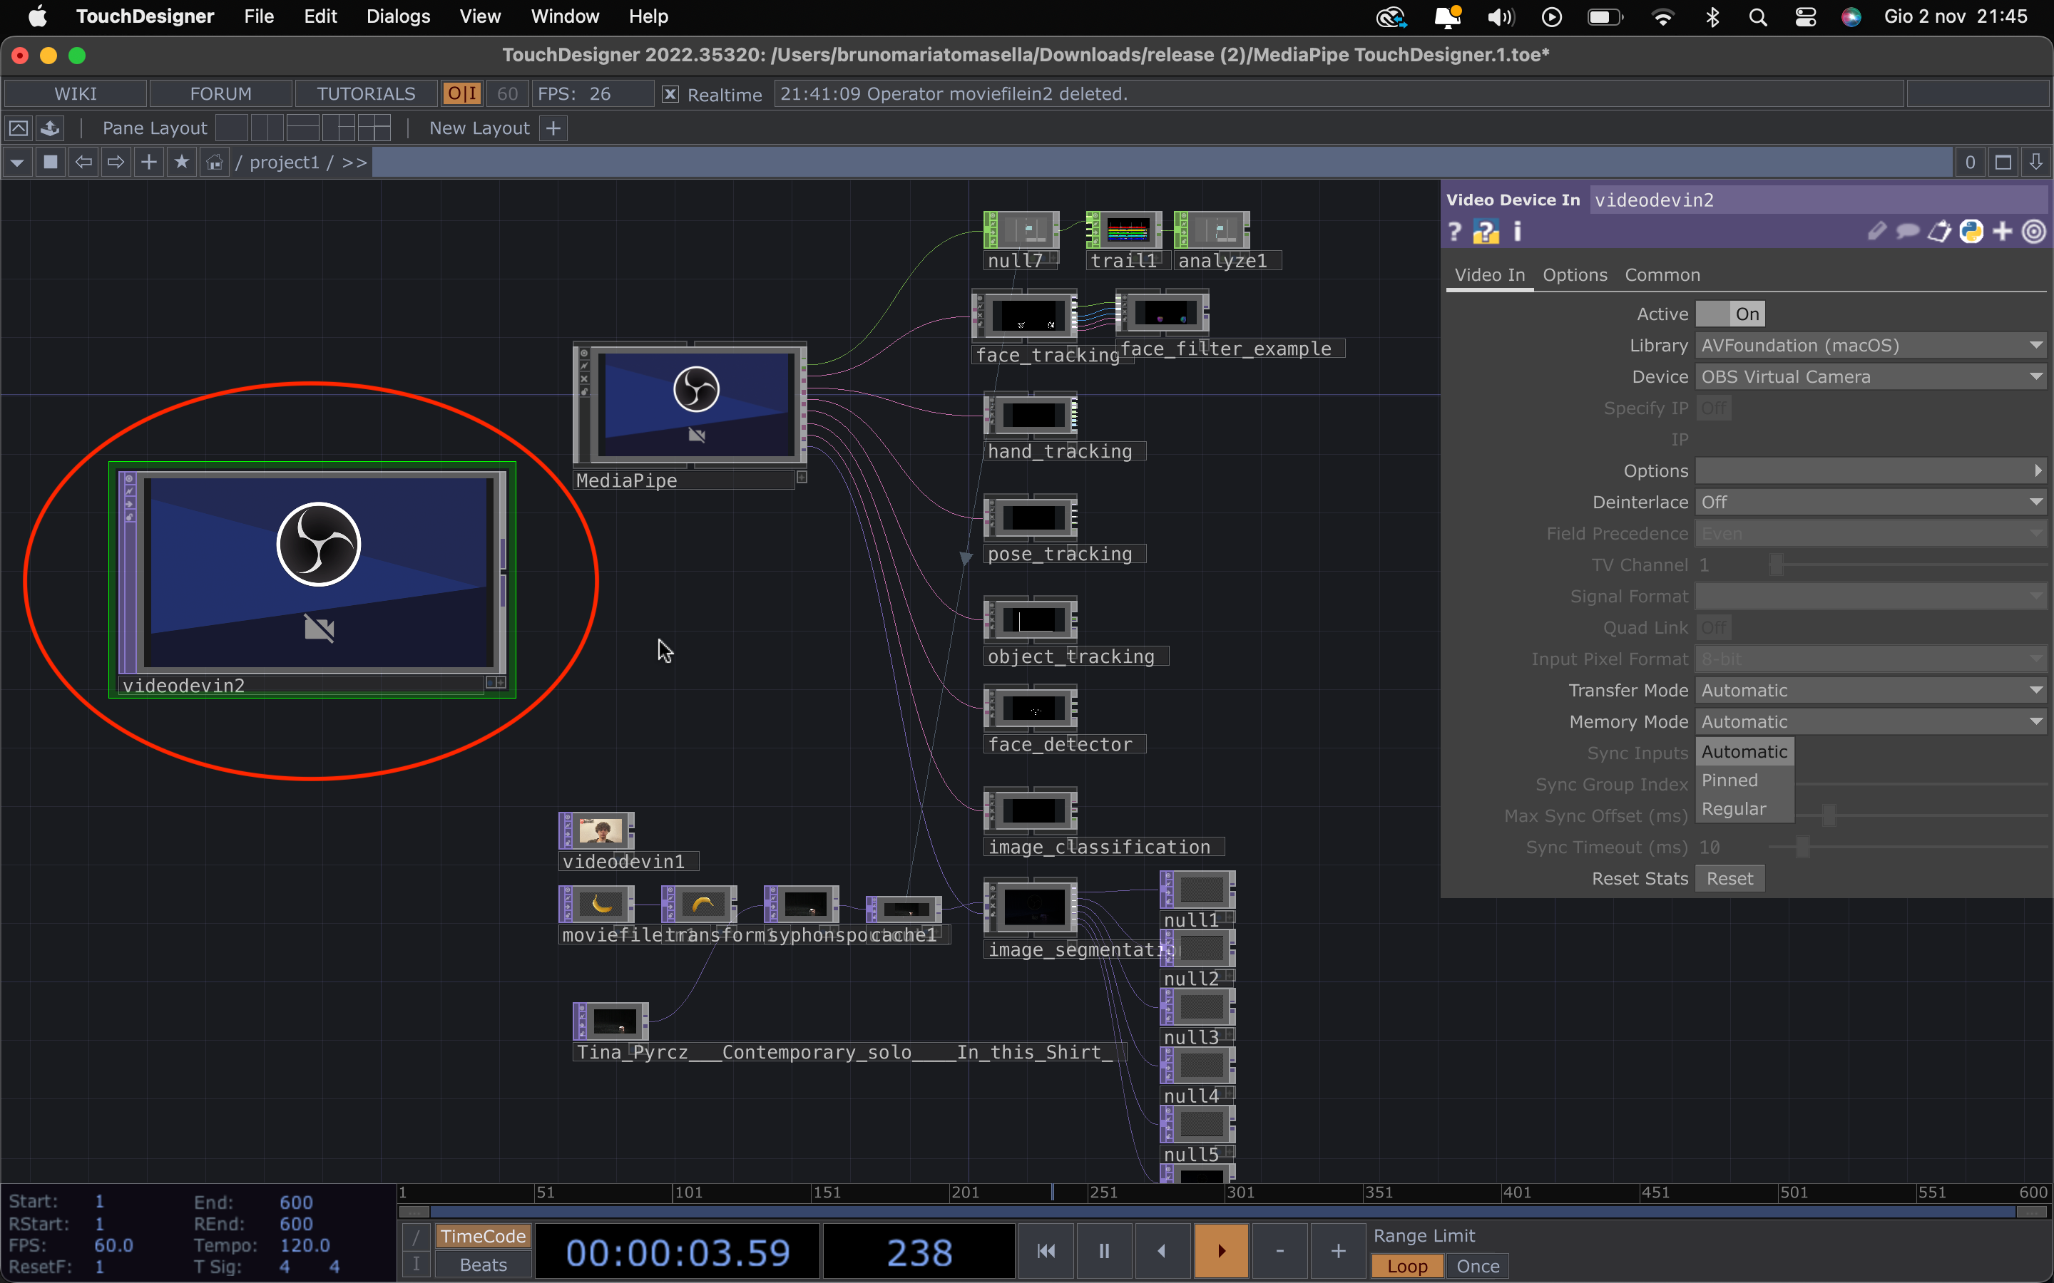2054x1283 pixels.
Task: Open macOS Spotlight search icon
Action: click(1758, 17)
